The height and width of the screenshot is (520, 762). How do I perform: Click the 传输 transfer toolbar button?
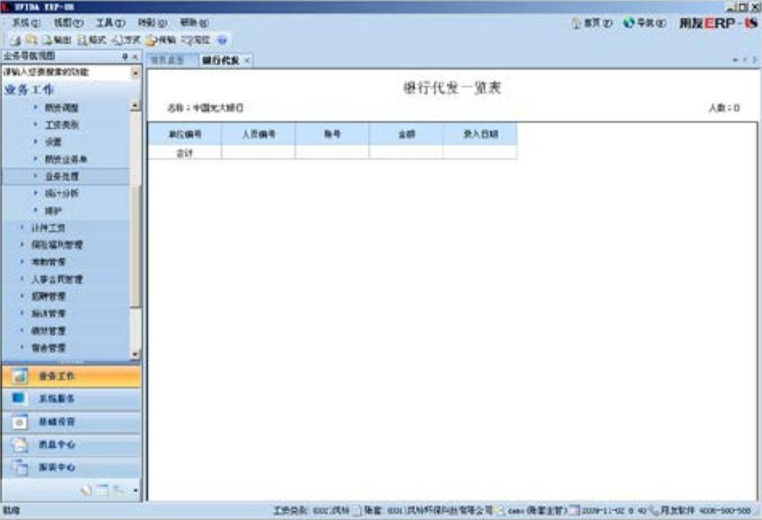tap(161, 40)
